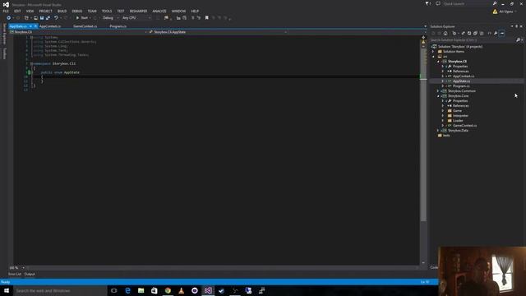Collapse the Storybox.Cli project node

coord(438,62)
